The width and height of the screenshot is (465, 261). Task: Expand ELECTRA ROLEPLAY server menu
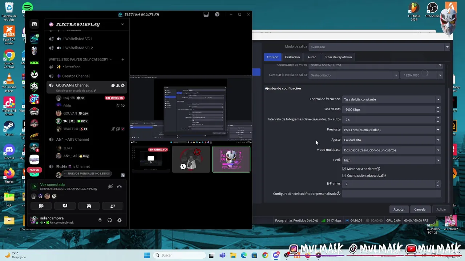[x=122, y=24]
